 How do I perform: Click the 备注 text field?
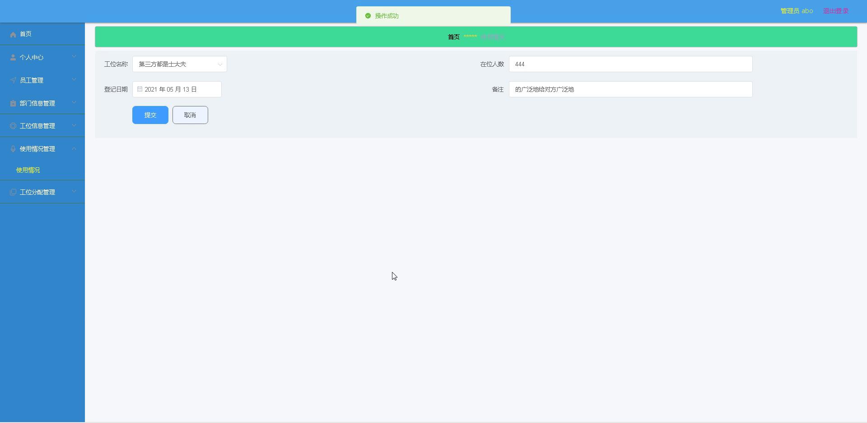coord(630,89)
